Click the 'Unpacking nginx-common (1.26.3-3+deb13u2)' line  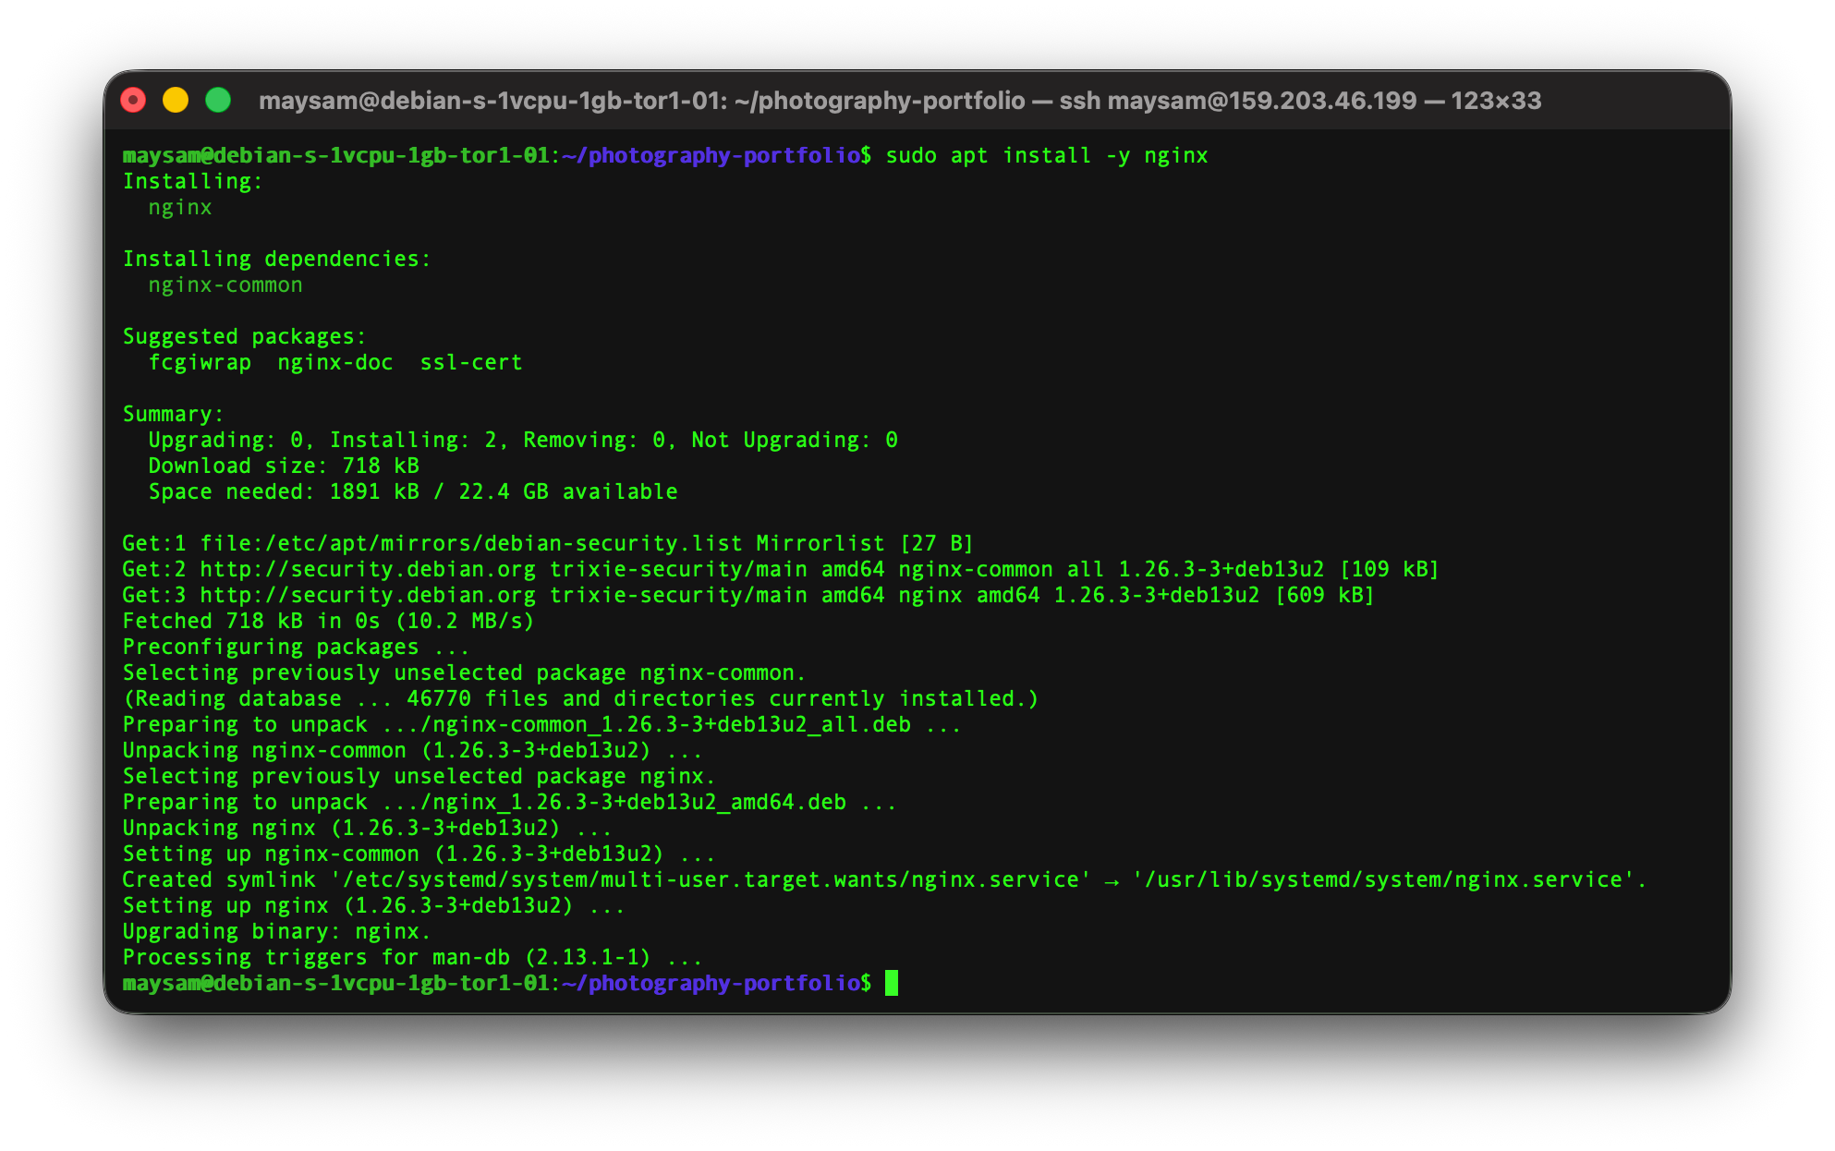[413, 750]
